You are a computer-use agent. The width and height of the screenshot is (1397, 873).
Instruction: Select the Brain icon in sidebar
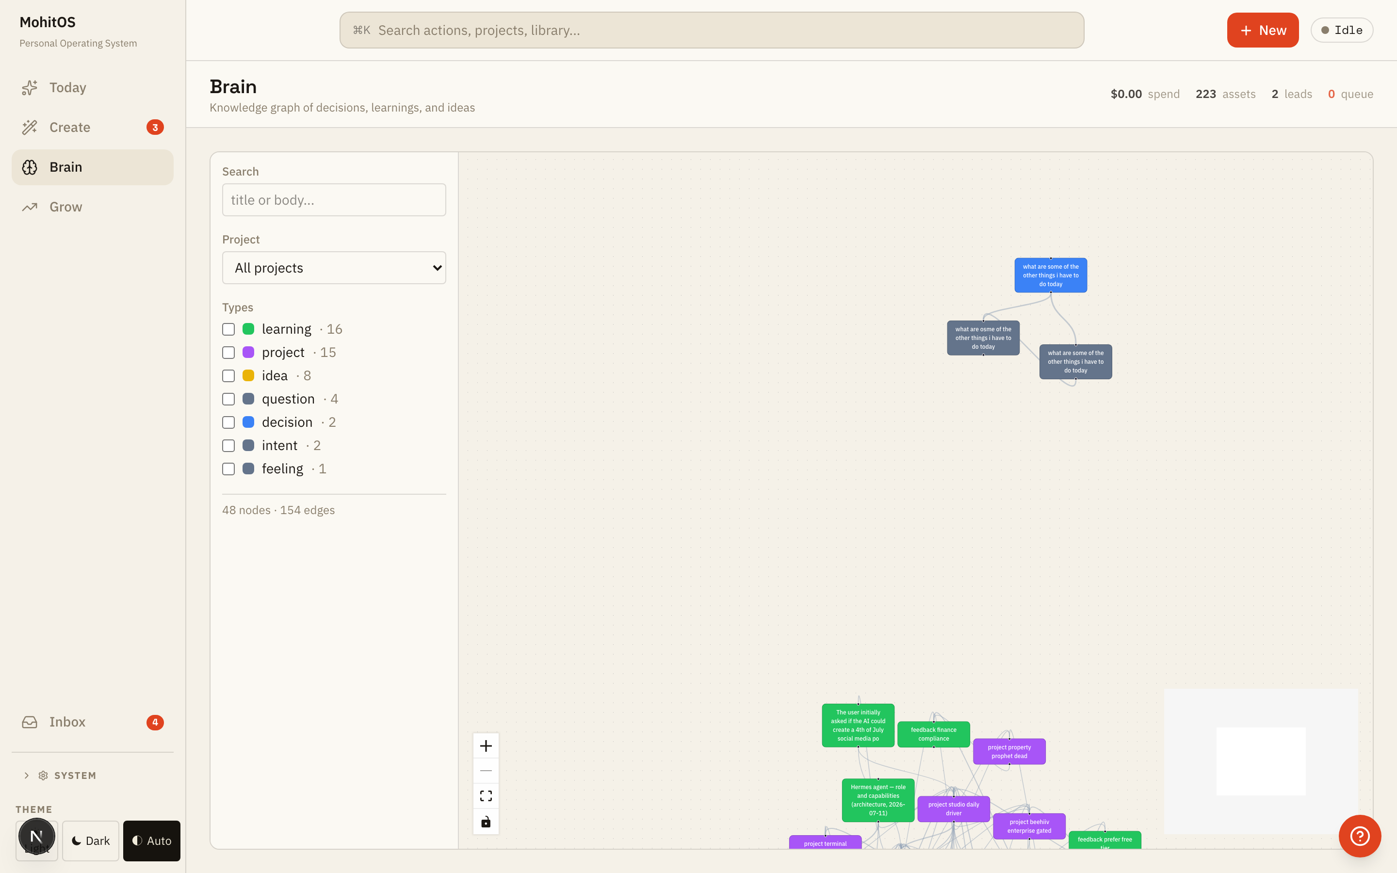click(30, 167)
